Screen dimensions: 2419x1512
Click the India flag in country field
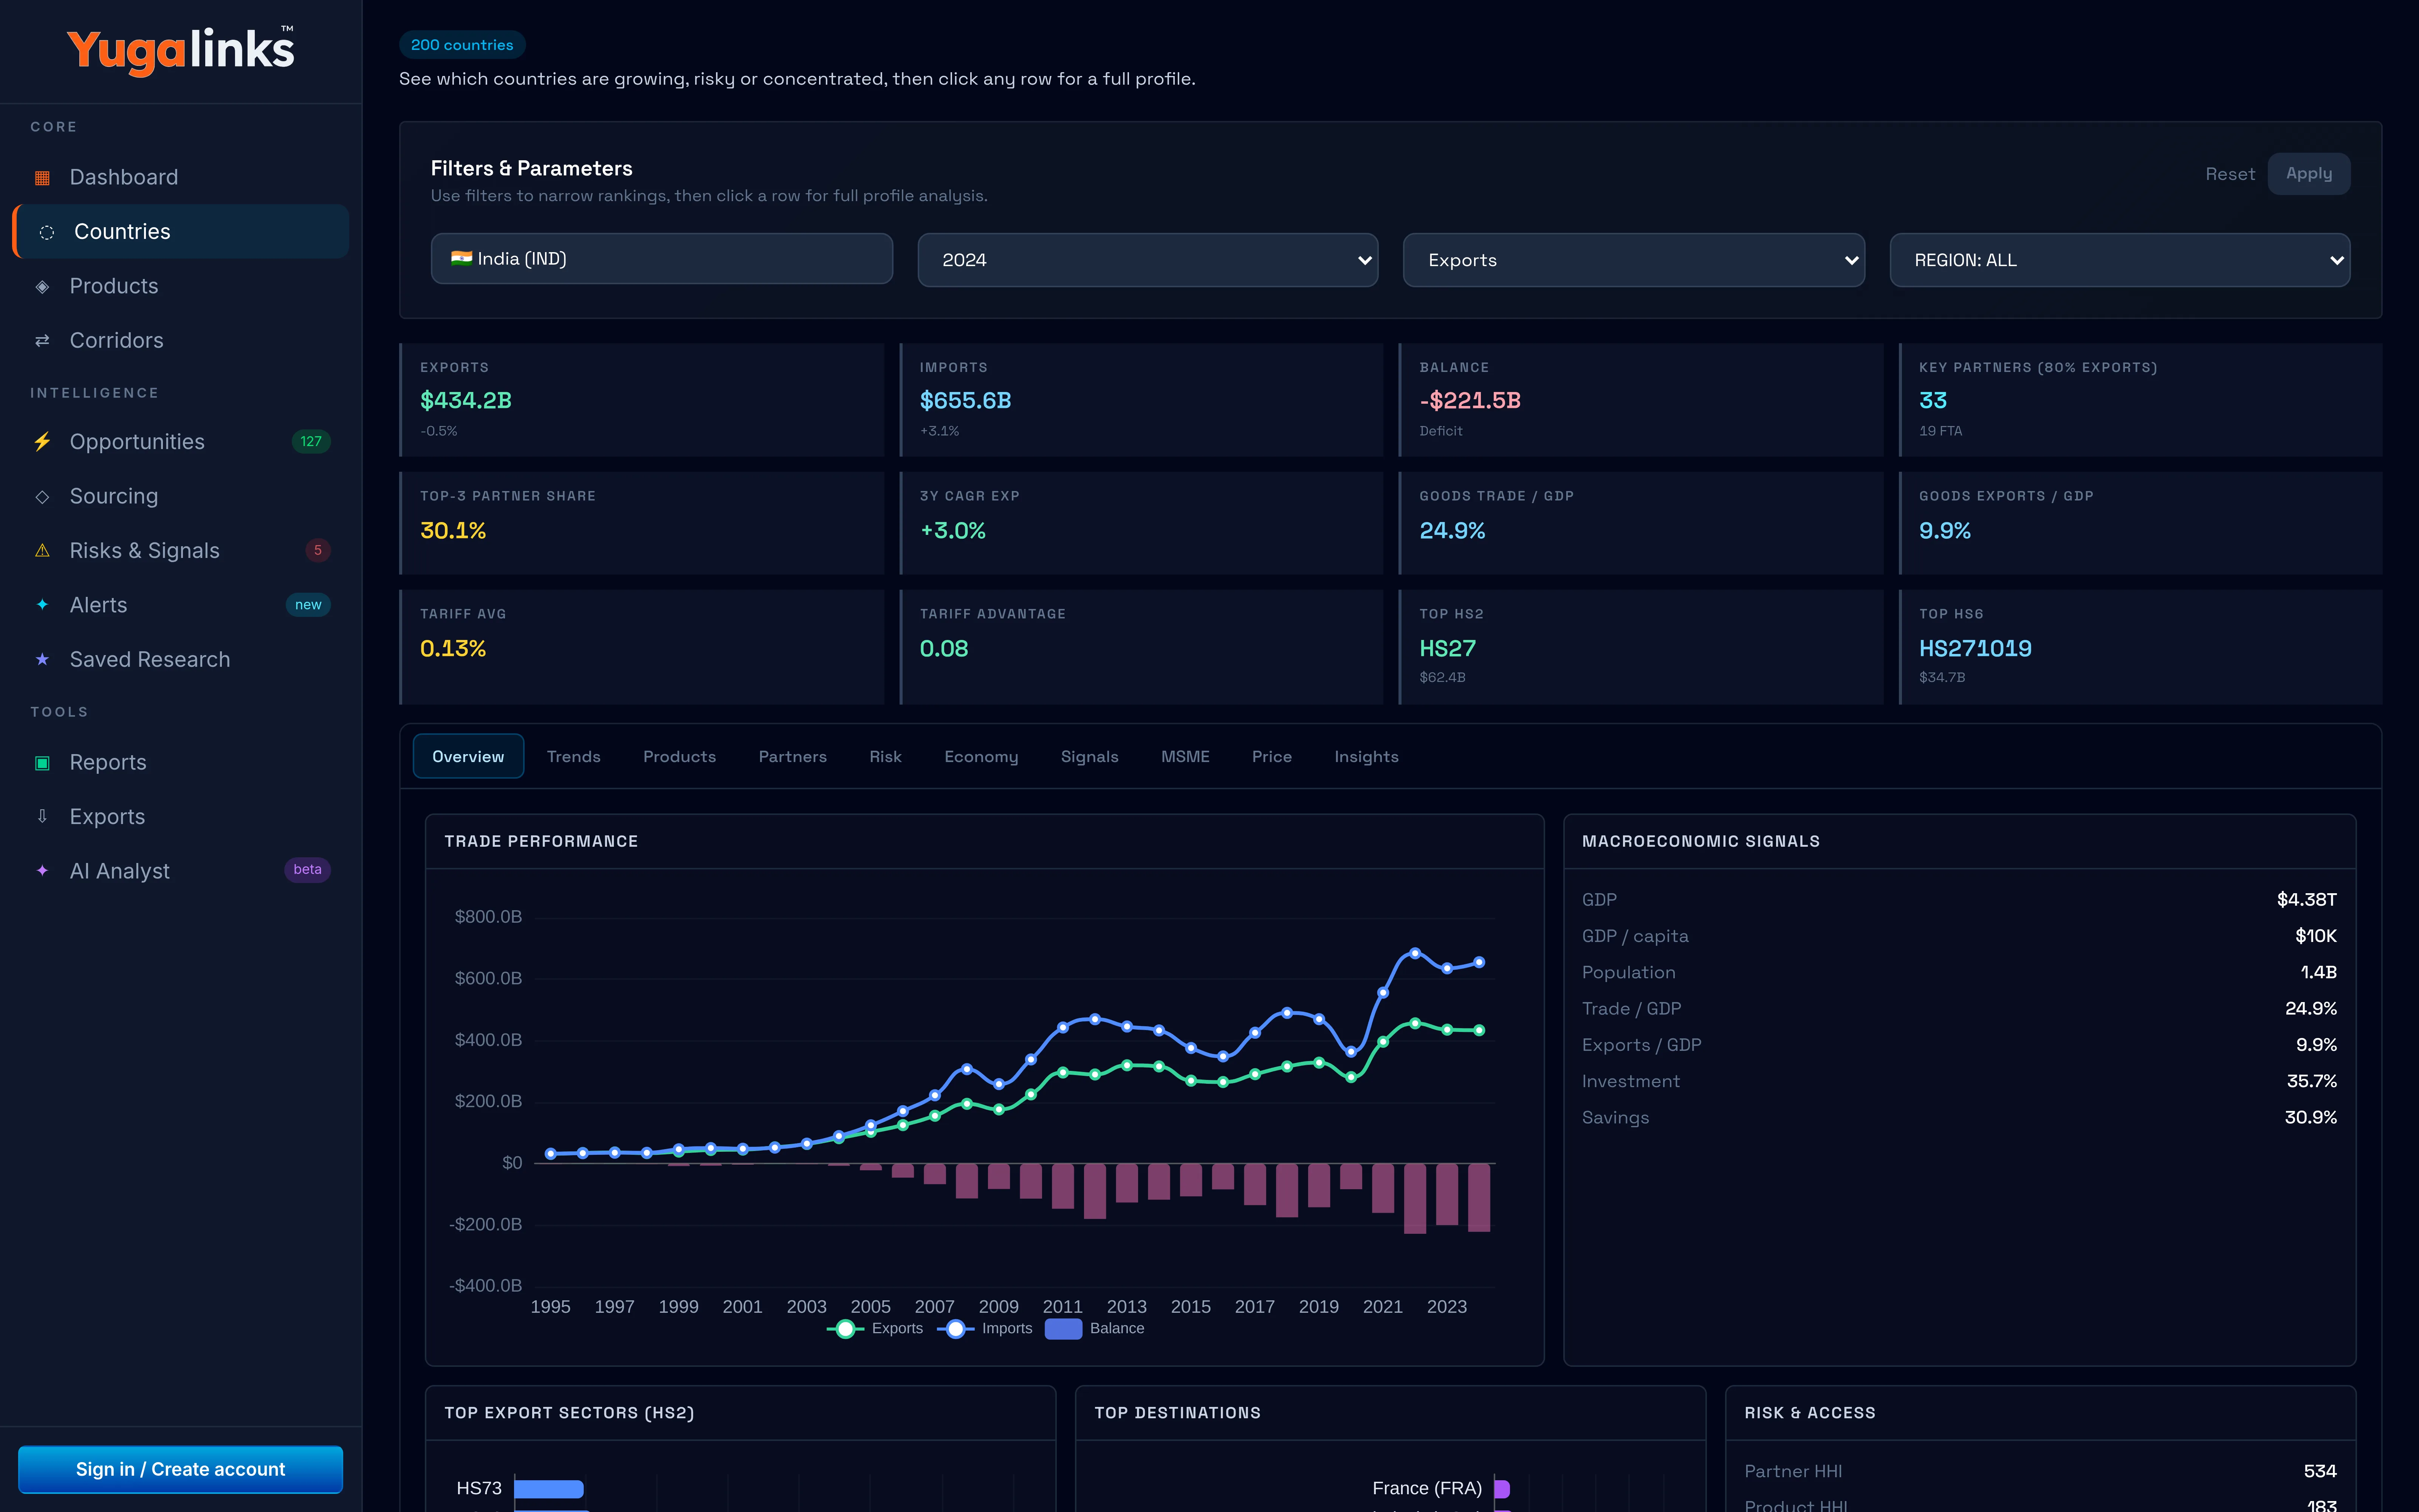(x=461, y=258)
